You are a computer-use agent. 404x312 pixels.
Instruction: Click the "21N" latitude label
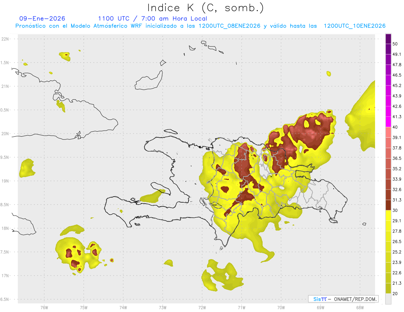(x=5, y=86)
